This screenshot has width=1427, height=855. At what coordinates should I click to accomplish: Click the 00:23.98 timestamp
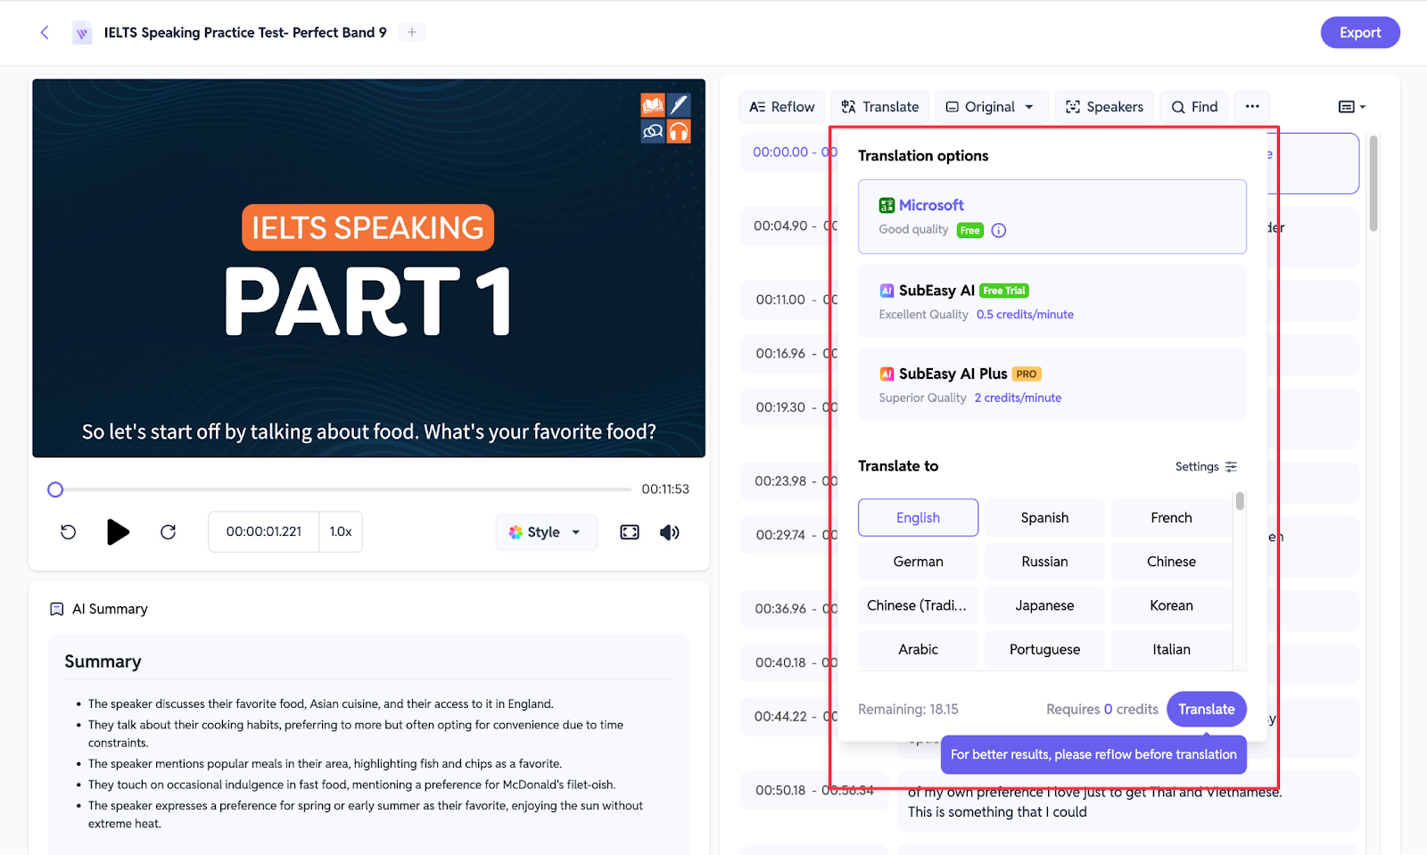click(x=780, y=481)
